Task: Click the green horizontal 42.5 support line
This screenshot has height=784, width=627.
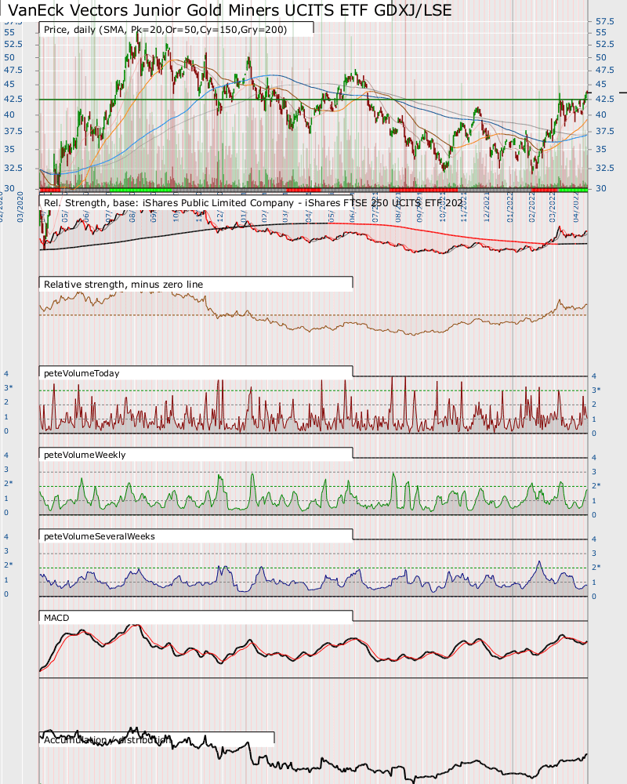Action: click(x=313, y=100)
